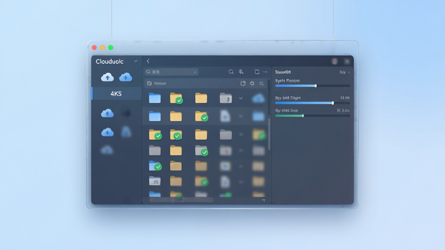Toggle the checked gray folder in the fourth row
Viewport: 445px width, 250px height.
pos(202,151)
